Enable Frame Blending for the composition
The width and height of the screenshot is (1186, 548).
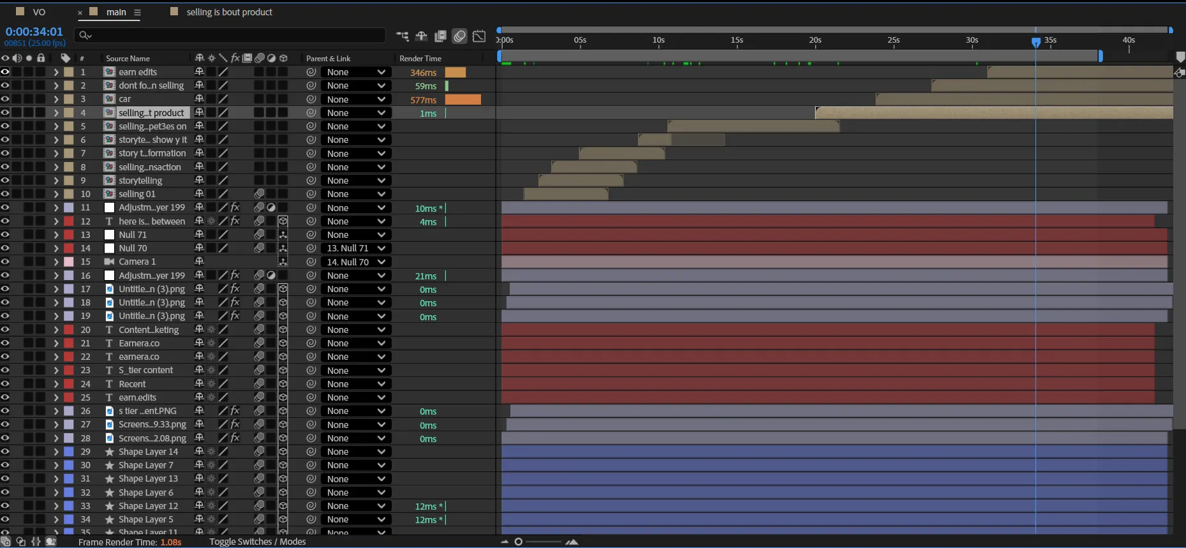440,36
